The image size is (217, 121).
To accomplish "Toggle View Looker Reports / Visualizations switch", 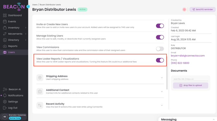I will [160, 60].
